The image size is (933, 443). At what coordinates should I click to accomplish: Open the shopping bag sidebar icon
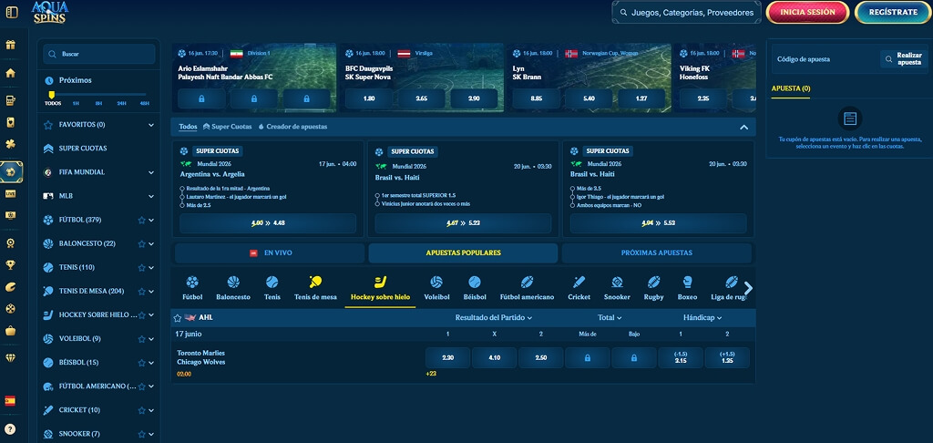click(x=10, y=331)
